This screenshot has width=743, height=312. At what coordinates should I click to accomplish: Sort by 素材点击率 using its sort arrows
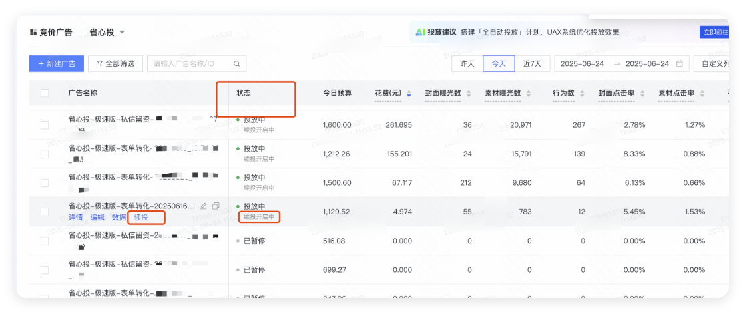[x=702, y=94]
